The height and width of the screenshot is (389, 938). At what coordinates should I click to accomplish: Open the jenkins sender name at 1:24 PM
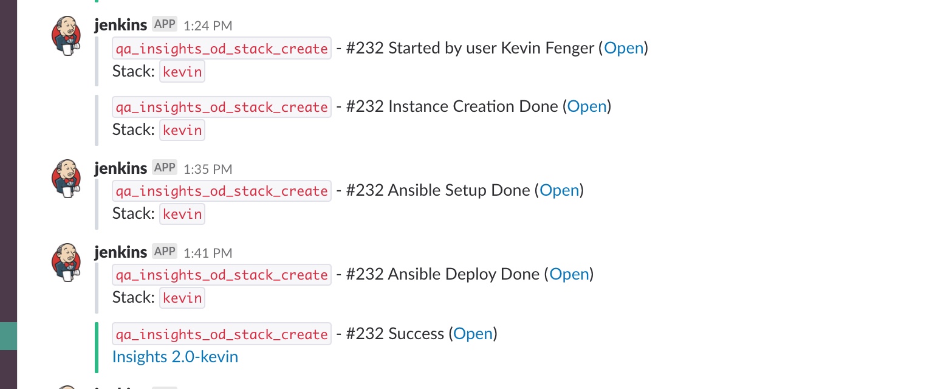click(121, 26)
